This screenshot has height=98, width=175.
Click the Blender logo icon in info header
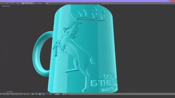(x=48, y=4)
